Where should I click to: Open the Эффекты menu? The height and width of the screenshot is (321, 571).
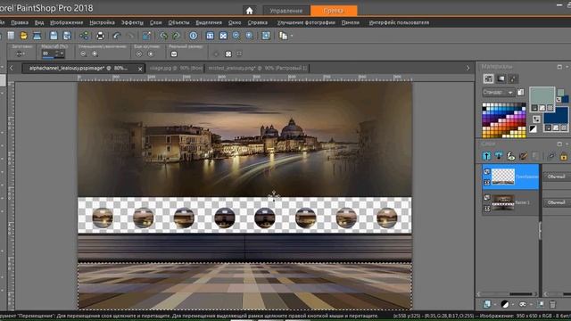tap(132, 22)
